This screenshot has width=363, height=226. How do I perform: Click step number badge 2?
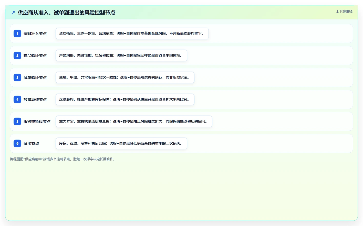[x=17, y=55]
